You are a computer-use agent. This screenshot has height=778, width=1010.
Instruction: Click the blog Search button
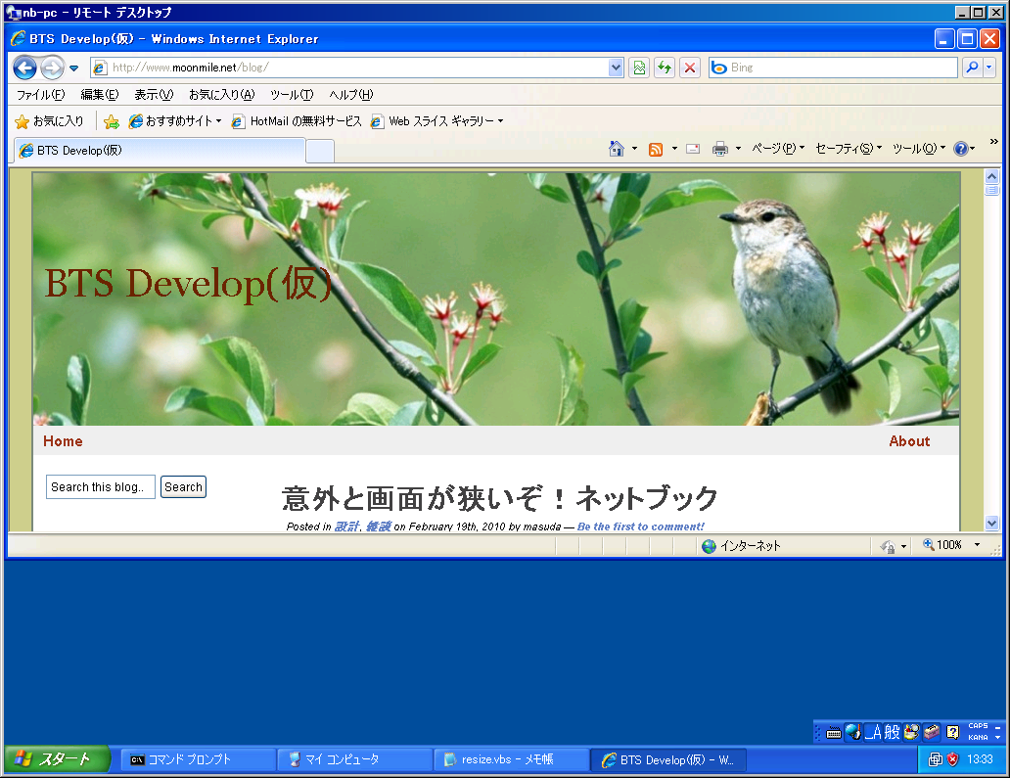click(x=183, y=487)
